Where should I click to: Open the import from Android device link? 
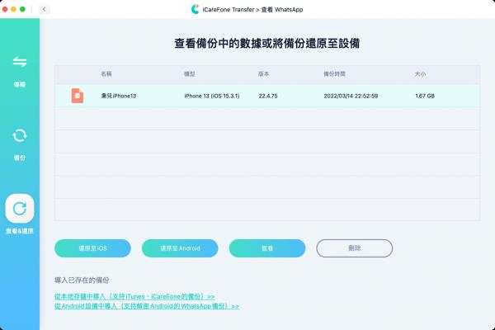pyautogui.click(x=147, y=306)
